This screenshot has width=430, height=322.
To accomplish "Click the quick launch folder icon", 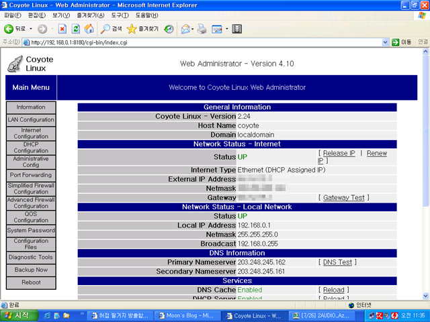I will pos(67,316).
